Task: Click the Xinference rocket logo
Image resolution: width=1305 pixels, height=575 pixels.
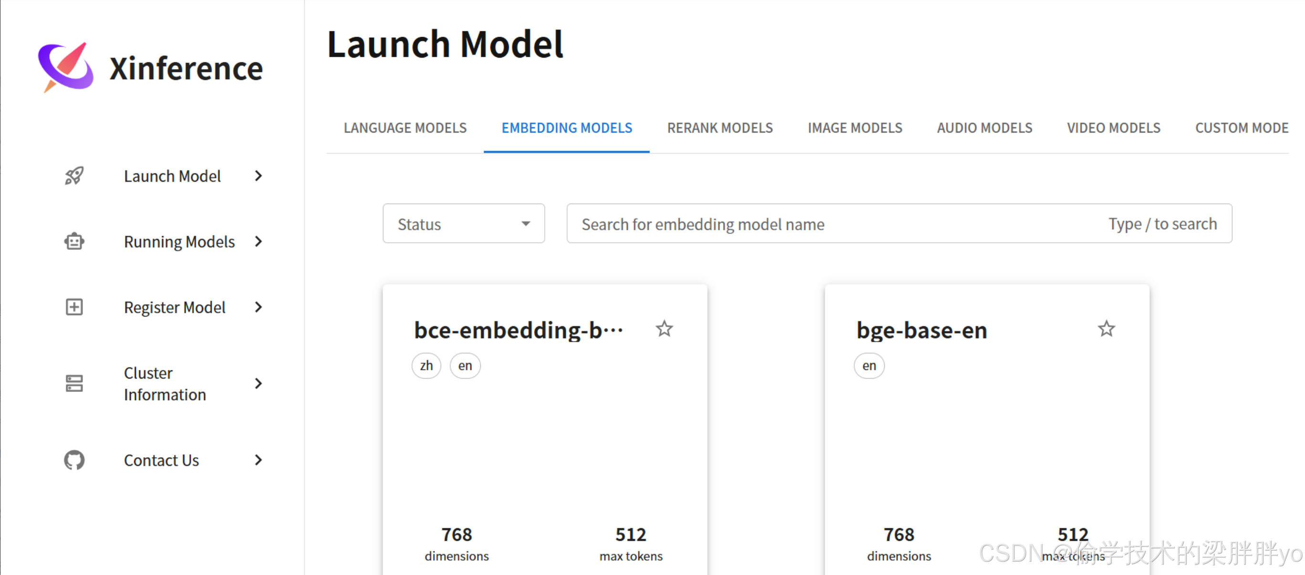Action: pos(66,67)
